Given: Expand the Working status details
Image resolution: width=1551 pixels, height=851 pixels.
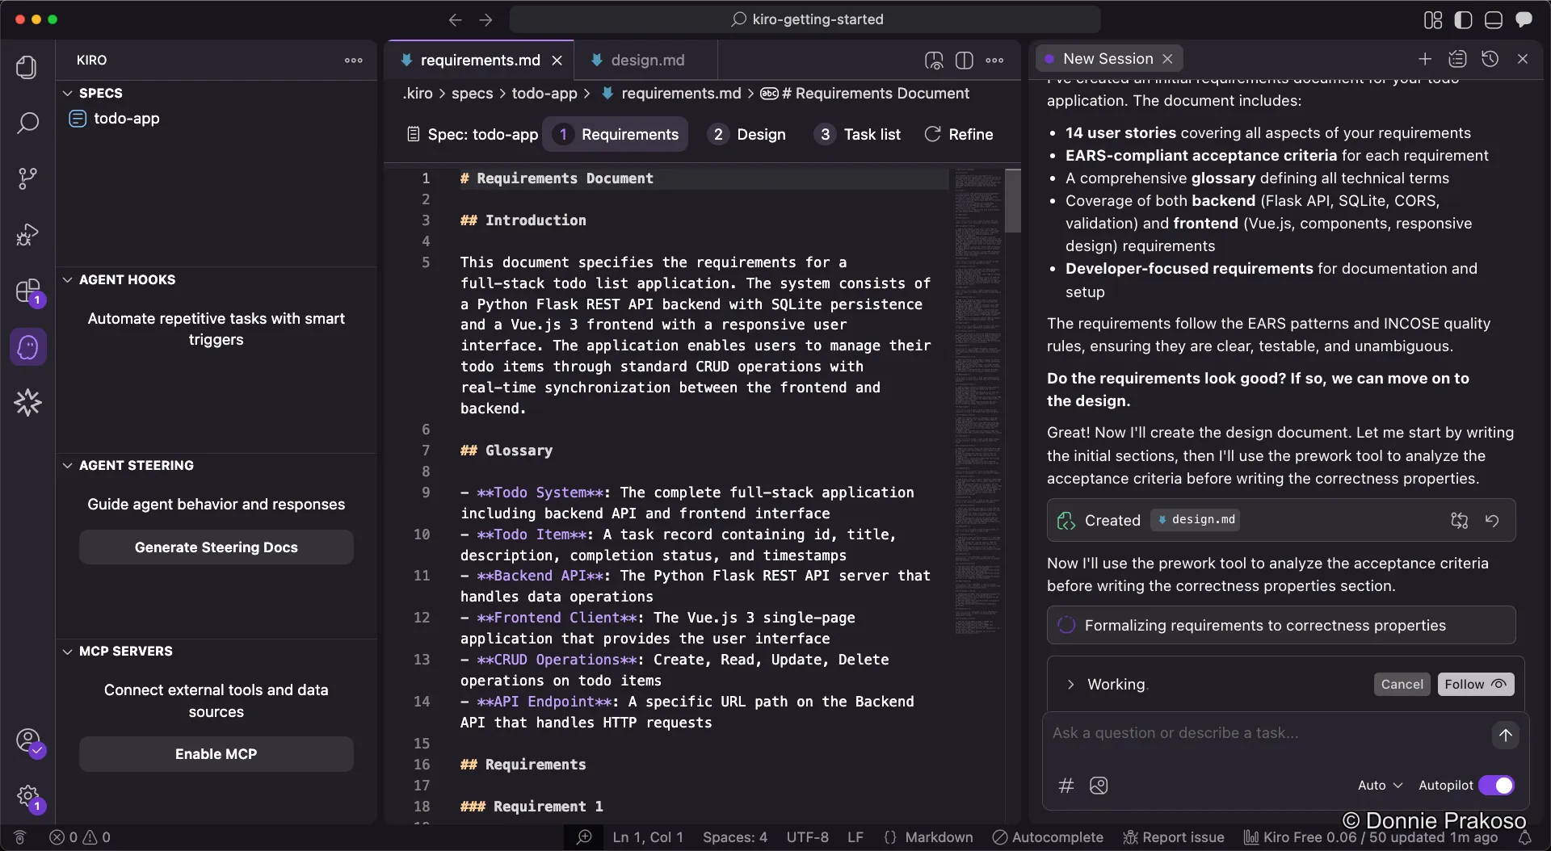Looking at the screenshot, I should coord(1071,685).
